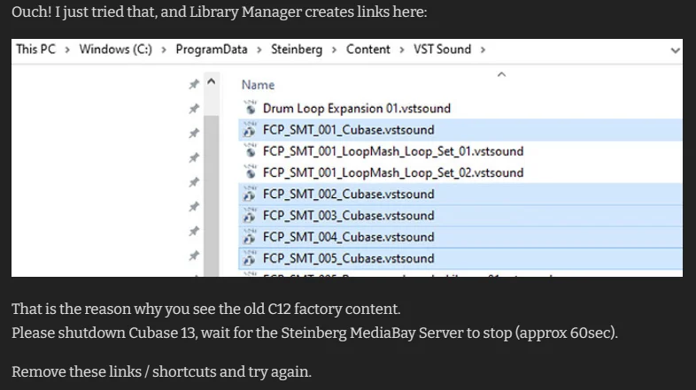
Task: Expand the chevron after ProgramData breadcrumb
Action: click(259, 50)
